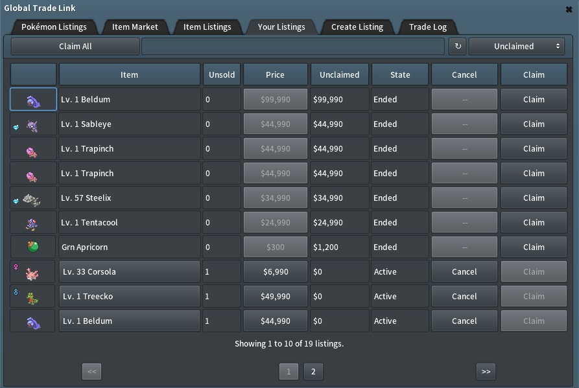The width and height of the screenshot is (579, 388).
Task: Click the Grn Apricorn item text
Action: (84, 247)
